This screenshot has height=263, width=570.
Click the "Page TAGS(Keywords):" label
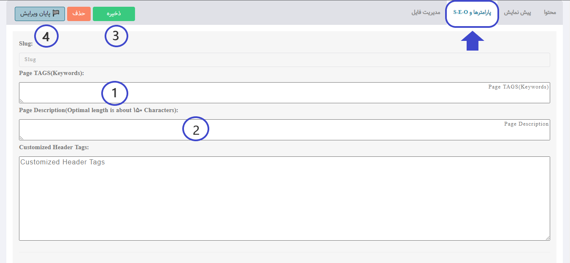point(51,73)
